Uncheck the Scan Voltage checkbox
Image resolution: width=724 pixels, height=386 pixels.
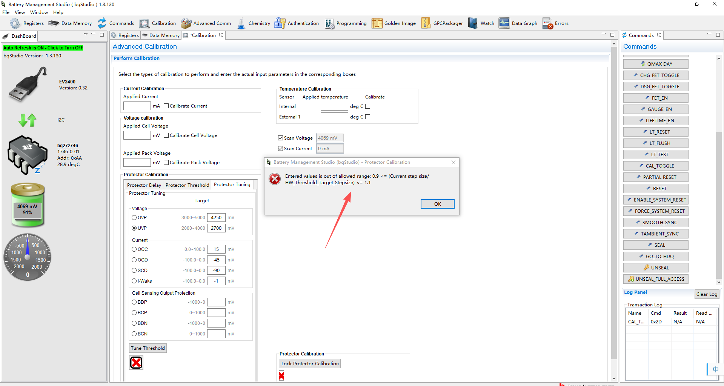pos(280,138)
